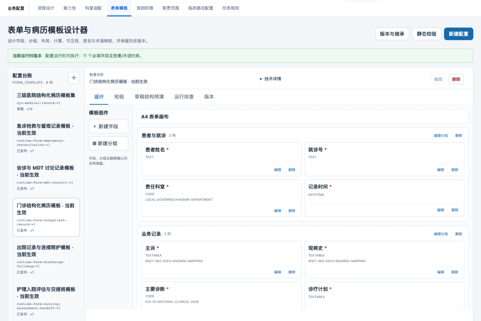
Task: Click the 诊疗计划 field card
Action: 384,296
